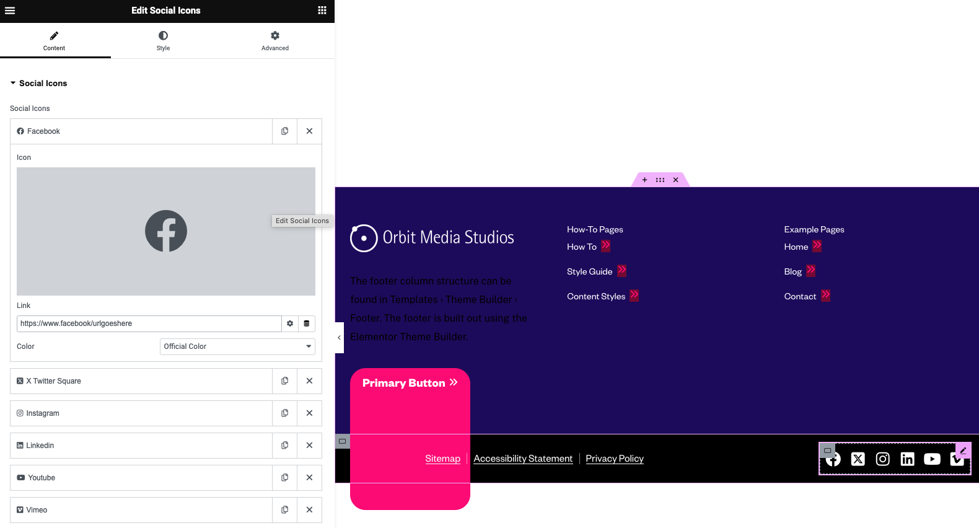Viewport: 979px width, 528px height.
Task: Remove the Youtube item
Action: coord(309,478)
